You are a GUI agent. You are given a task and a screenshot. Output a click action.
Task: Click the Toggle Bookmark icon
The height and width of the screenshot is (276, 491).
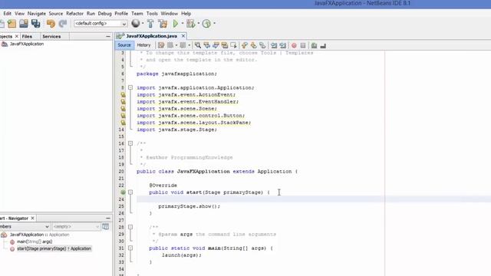[262, 46]
